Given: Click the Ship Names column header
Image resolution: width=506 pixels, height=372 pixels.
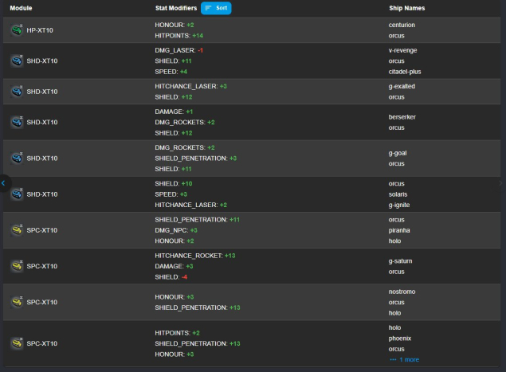Looking at the screenshot, I should (x=406, y=8).
